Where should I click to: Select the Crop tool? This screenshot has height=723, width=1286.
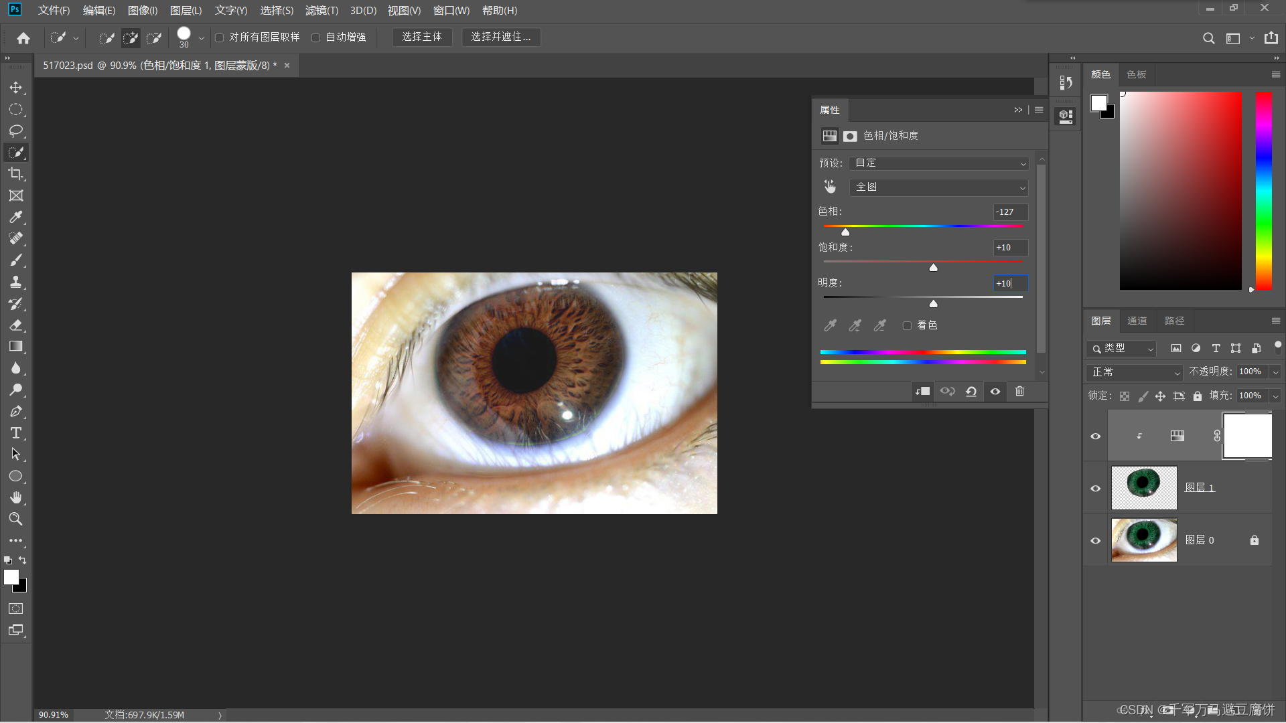(x=15, y=174)
